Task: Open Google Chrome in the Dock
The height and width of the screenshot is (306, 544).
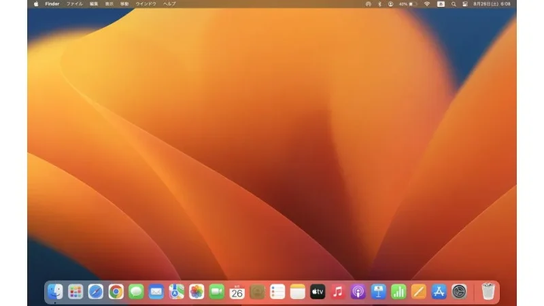Action: (116, 292)
